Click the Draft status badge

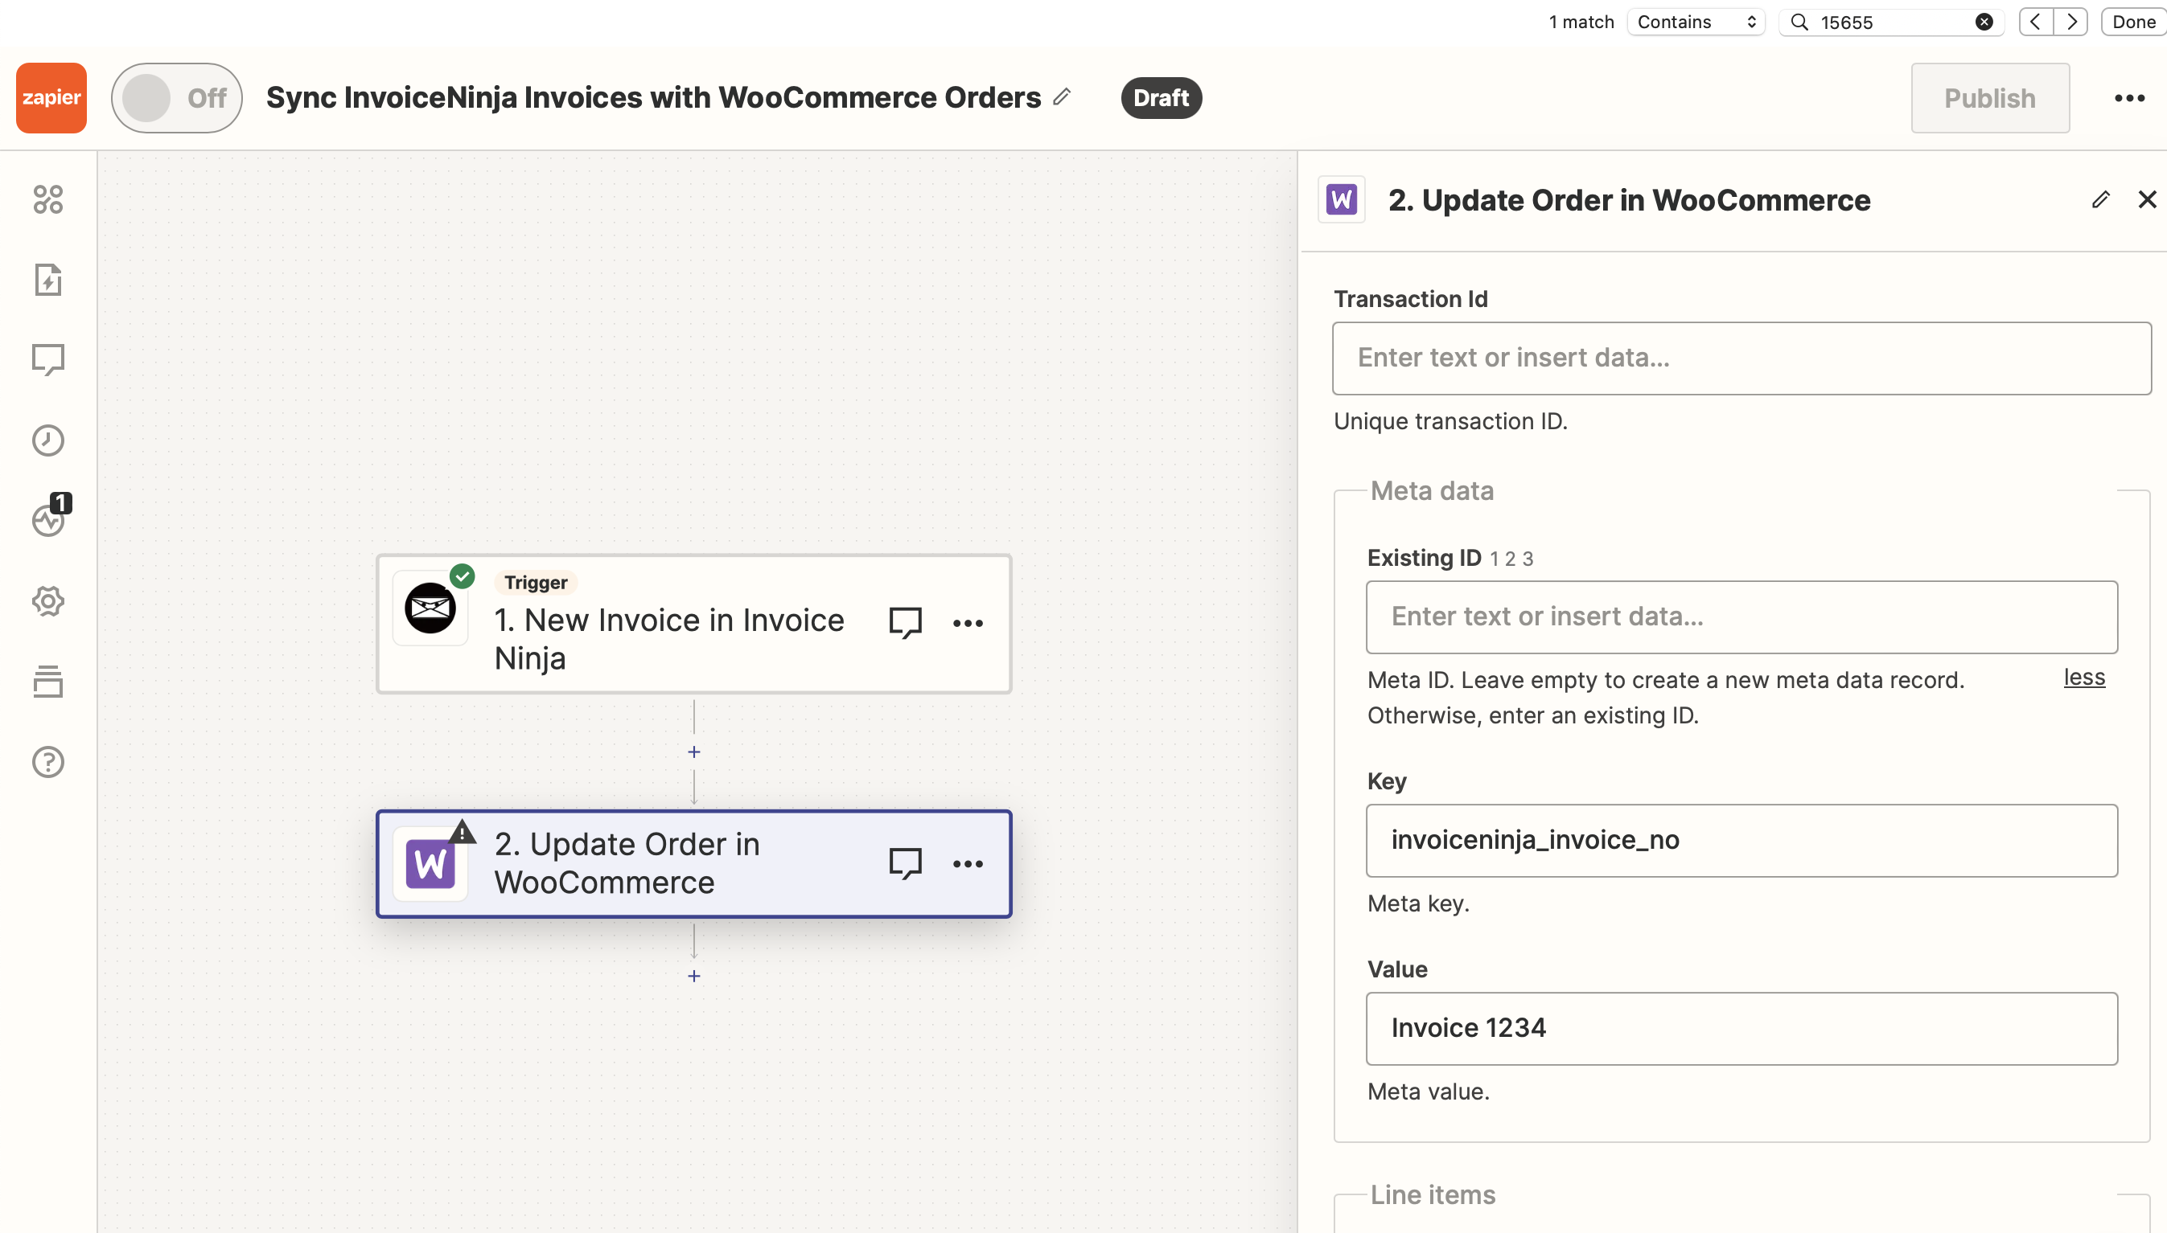point(1160,97)
